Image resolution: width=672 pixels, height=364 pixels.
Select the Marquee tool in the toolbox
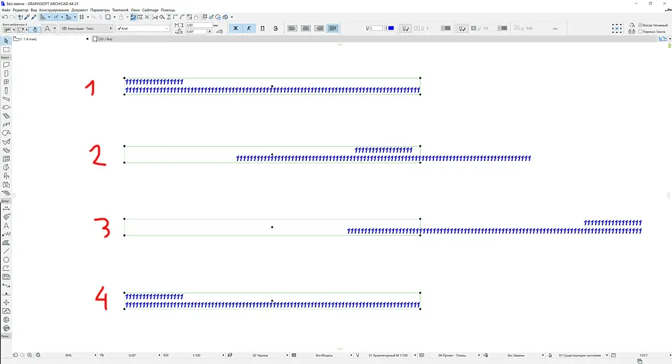pos(6,49)
